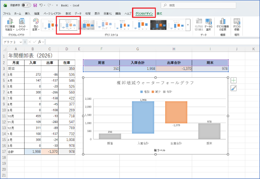Select cell showing -1,370 in H3
This screenshot has width=260, height=179.
(174, 69)
